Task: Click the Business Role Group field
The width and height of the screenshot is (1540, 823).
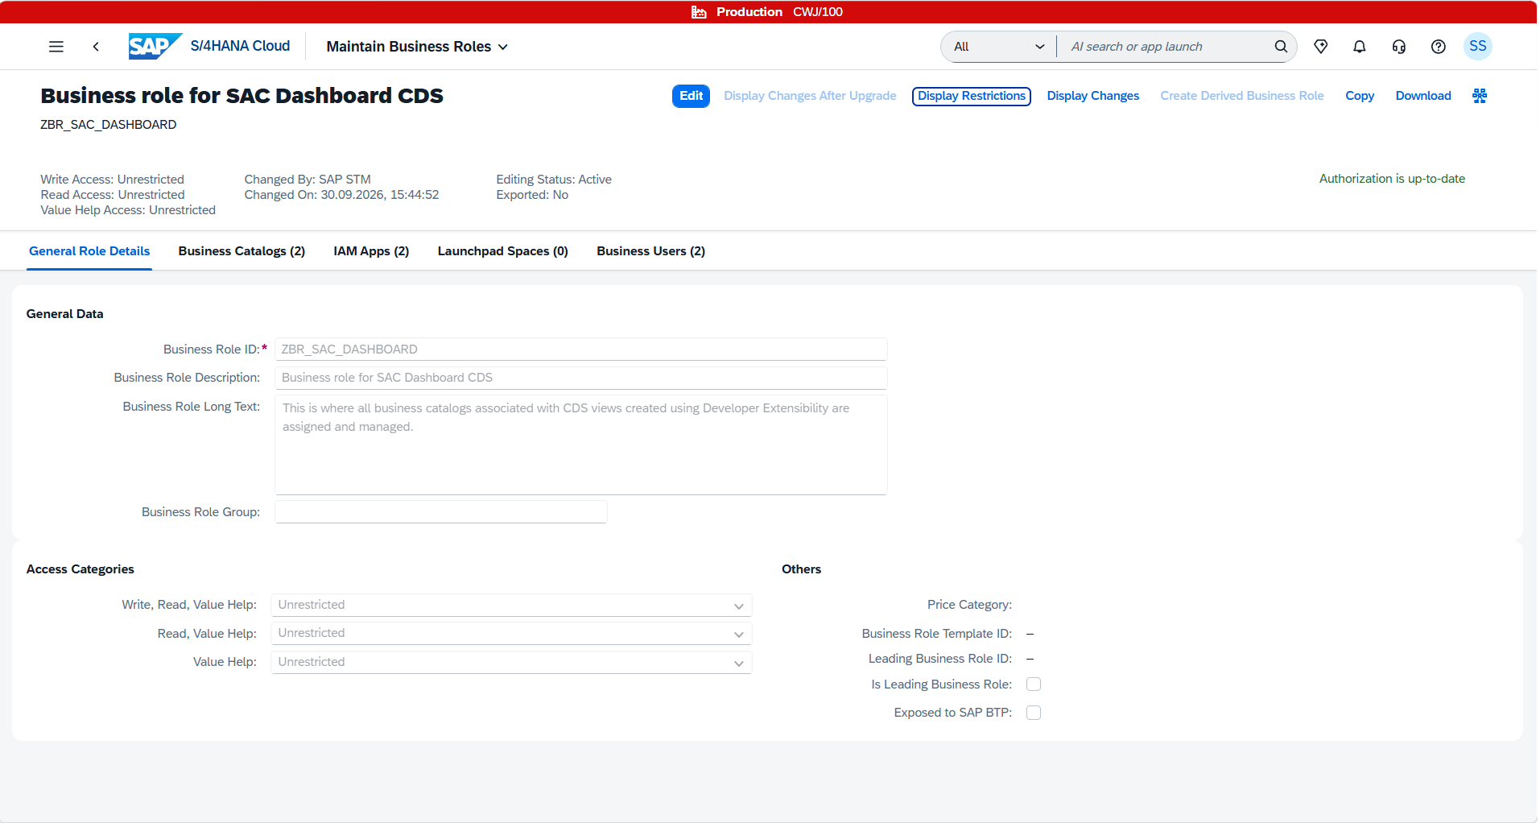Action: click(x=440, y=512)
